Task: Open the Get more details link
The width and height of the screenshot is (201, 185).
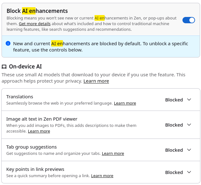Action: click(35, 24)
